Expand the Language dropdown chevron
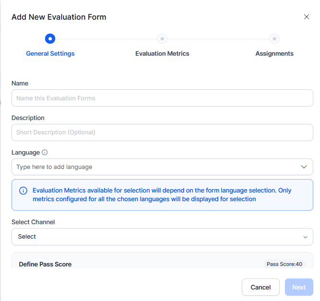The image size is (320, 301). tap(304, 167)
